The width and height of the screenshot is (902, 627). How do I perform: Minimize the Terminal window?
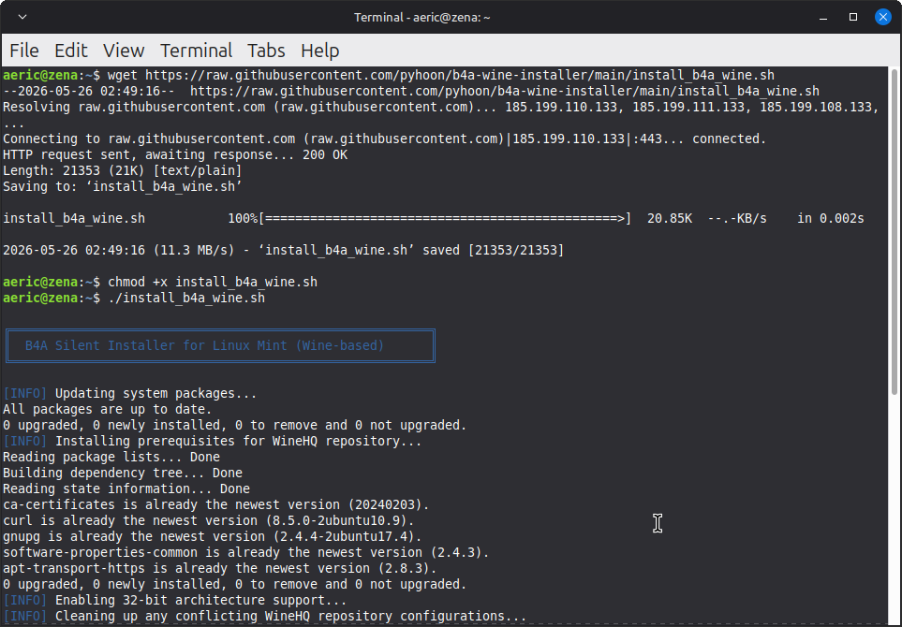tap(823, 17)
